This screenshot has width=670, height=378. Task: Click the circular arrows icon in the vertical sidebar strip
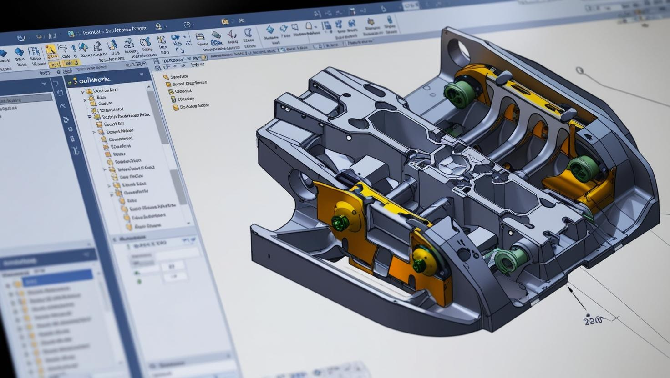[66, 119]
